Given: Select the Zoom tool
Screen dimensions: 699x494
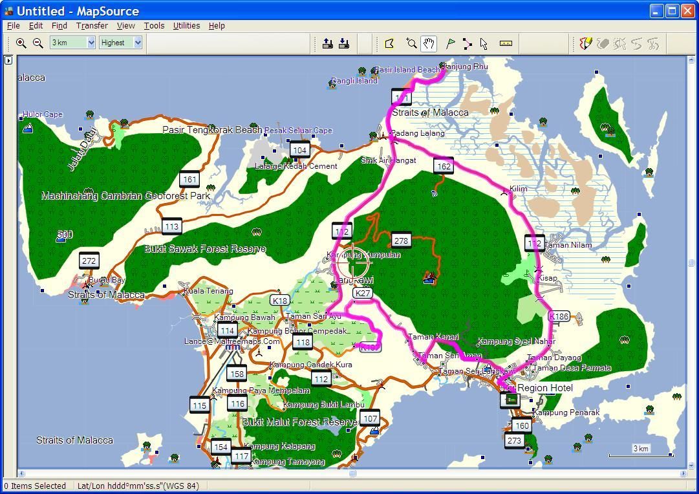Looking at the screenshot, I should 411,43.
